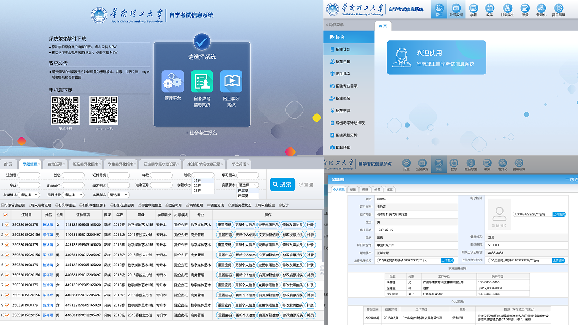This screenshot has height=325, width=578.
Task: Choose 02班 from the 班级 list
Action: [x=197, y=186]
